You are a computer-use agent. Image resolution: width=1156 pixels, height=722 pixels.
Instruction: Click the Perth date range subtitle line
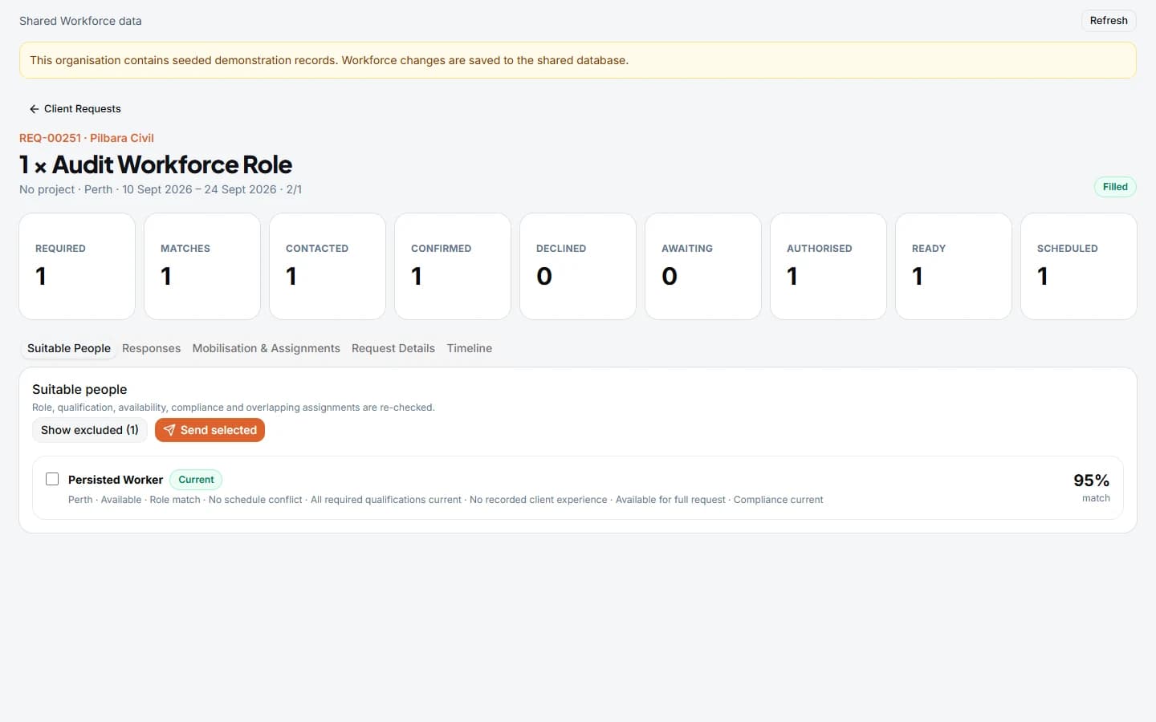pos(161,189)
